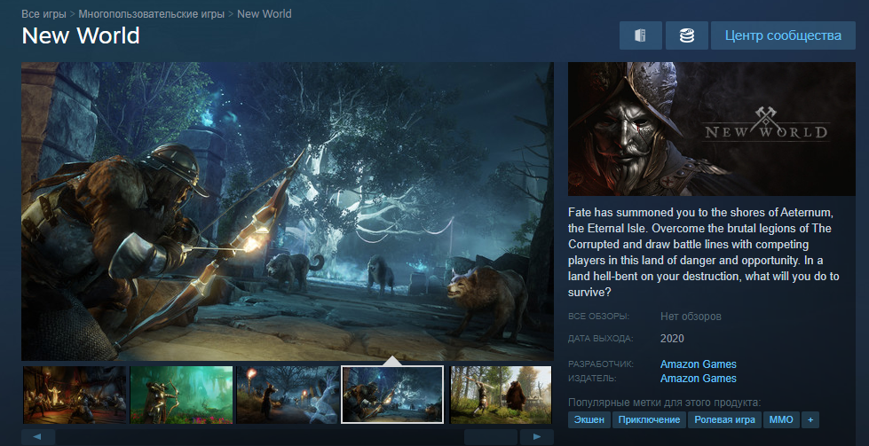
Task: Select the Экшен tag
Action: [589, 419]
